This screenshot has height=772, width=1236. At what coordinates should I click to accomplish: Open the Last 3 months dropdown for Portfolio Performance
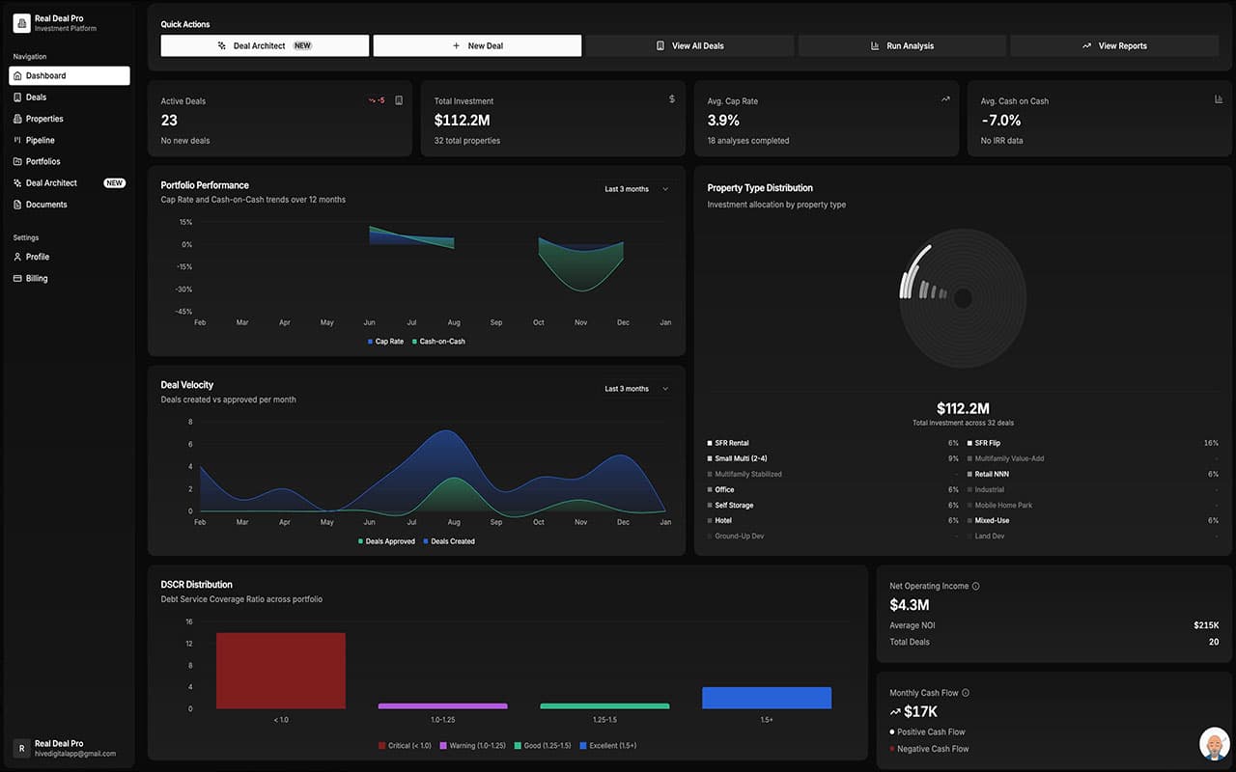point(636,189)
